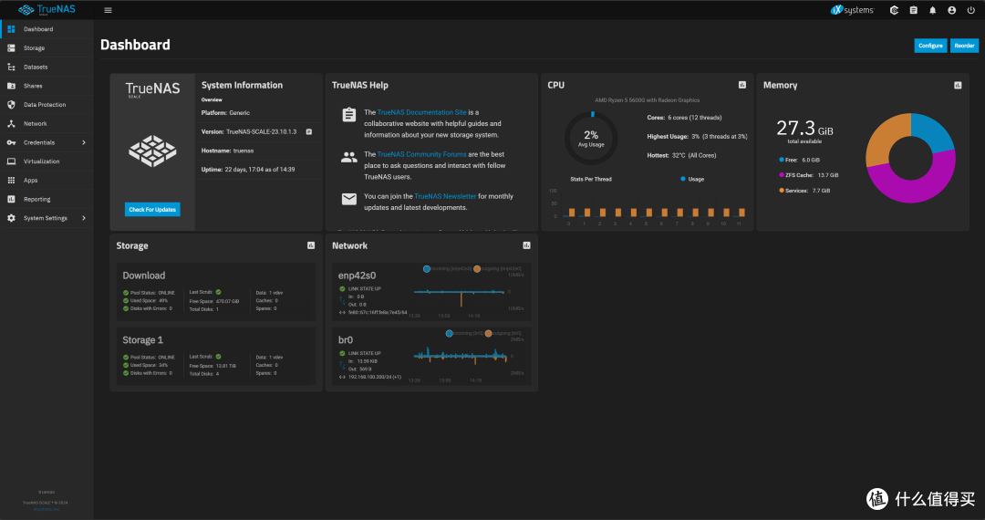Open Data Protection in the sidebar
The width and height of the screenshot is (985, 520).
(x=45, y=104)
